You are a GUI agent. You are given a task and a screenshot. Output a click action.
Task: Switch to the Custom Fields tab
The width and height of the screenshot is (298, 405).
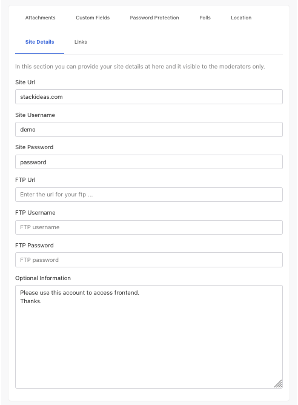coord(93,18)
